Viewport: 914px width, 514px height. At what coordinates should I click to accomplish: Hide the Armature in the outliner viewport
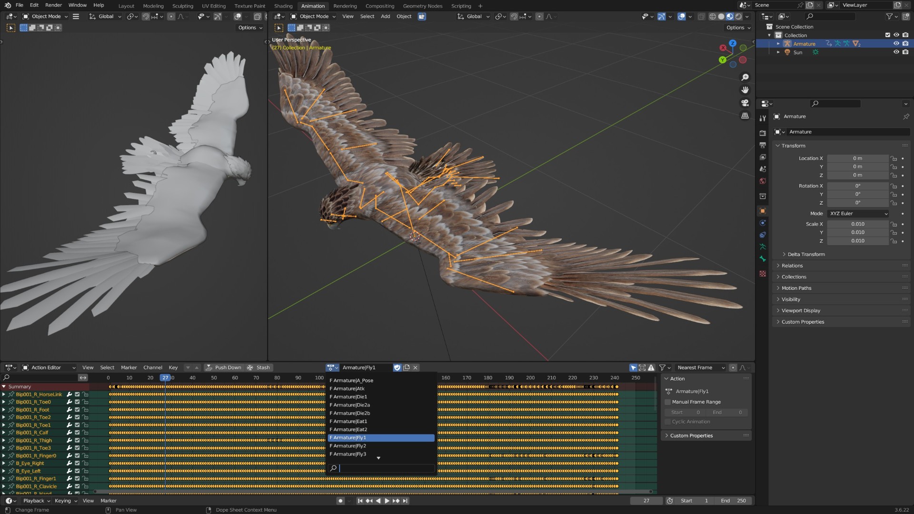click(x=896, y=44)
